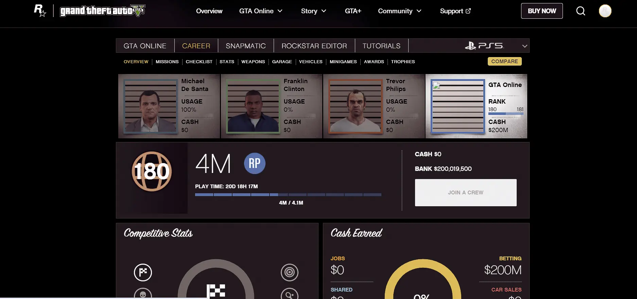Switch to the SNAPMATIC tab

coord(246,46)
